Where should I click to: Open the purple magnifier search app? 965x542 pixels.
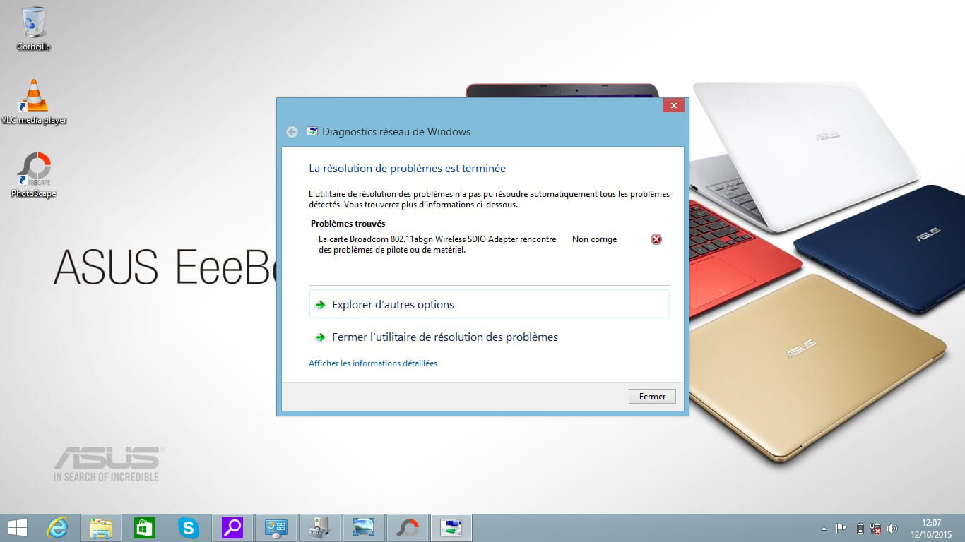pyautogui.click(x=232, y=528)
